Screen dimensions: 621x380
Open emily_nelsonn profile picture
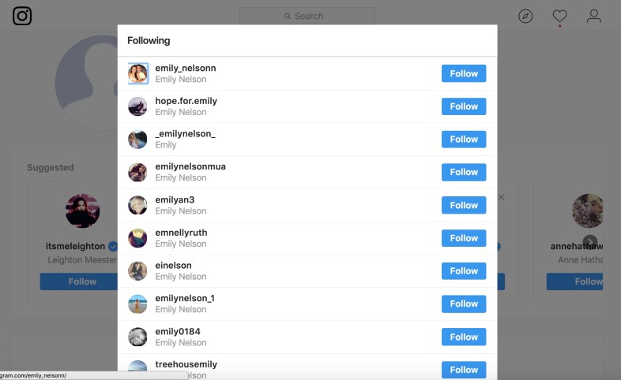pyautogui.click(x=137, y=73)
